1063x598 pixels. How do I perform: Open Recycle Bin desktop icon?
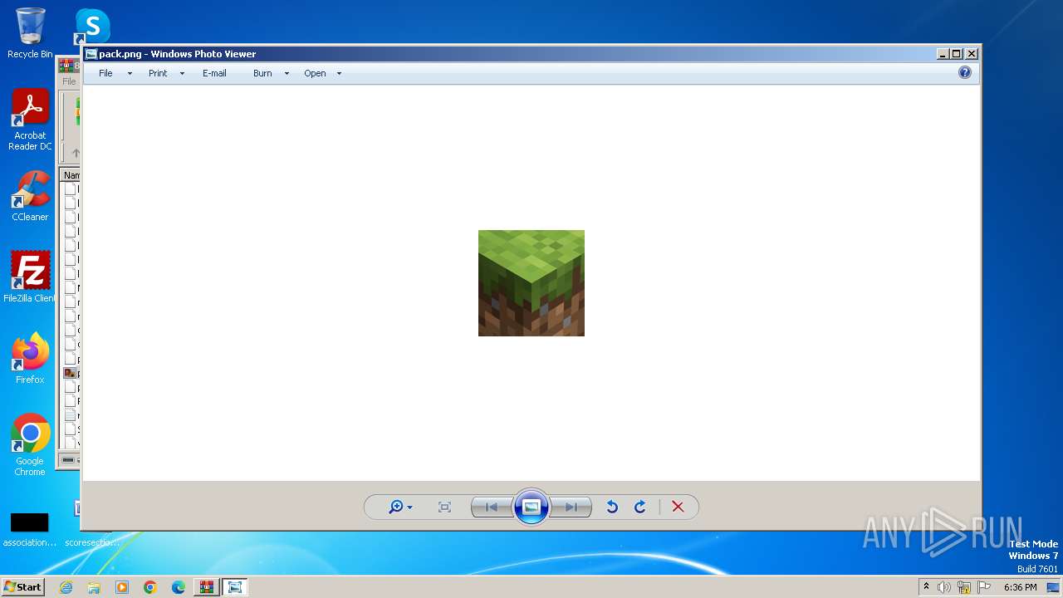[30, 33]
